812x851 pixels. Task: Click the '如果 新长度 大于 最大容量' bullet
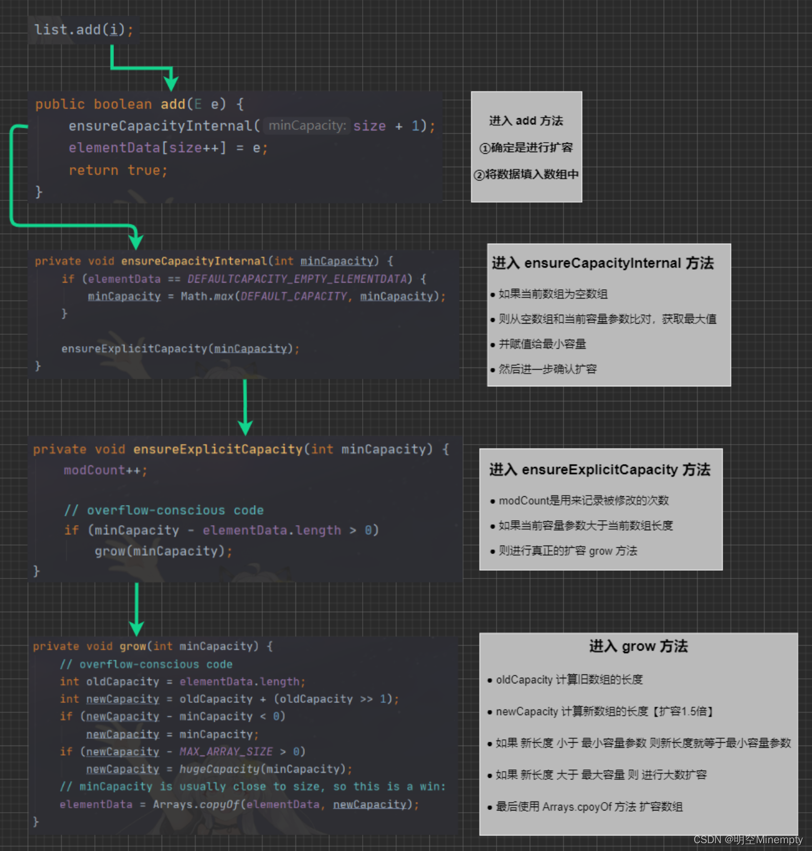[597, 774]
